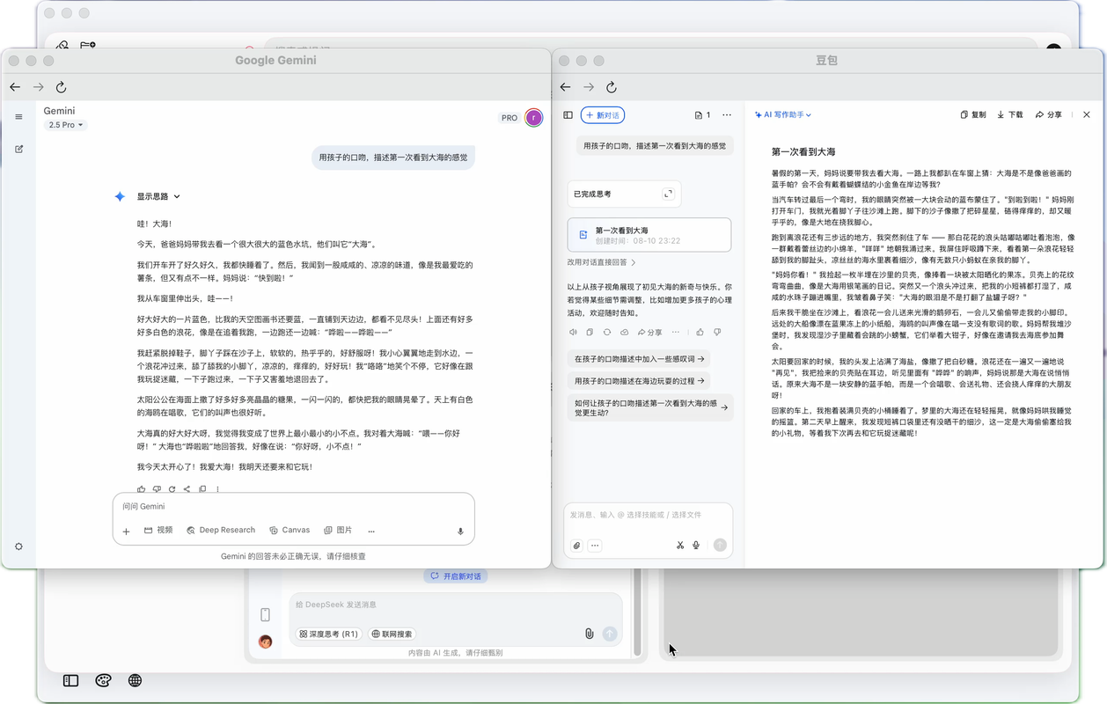Open the document count icon in 豆包

pyautogui.click(x=702, y=115)
